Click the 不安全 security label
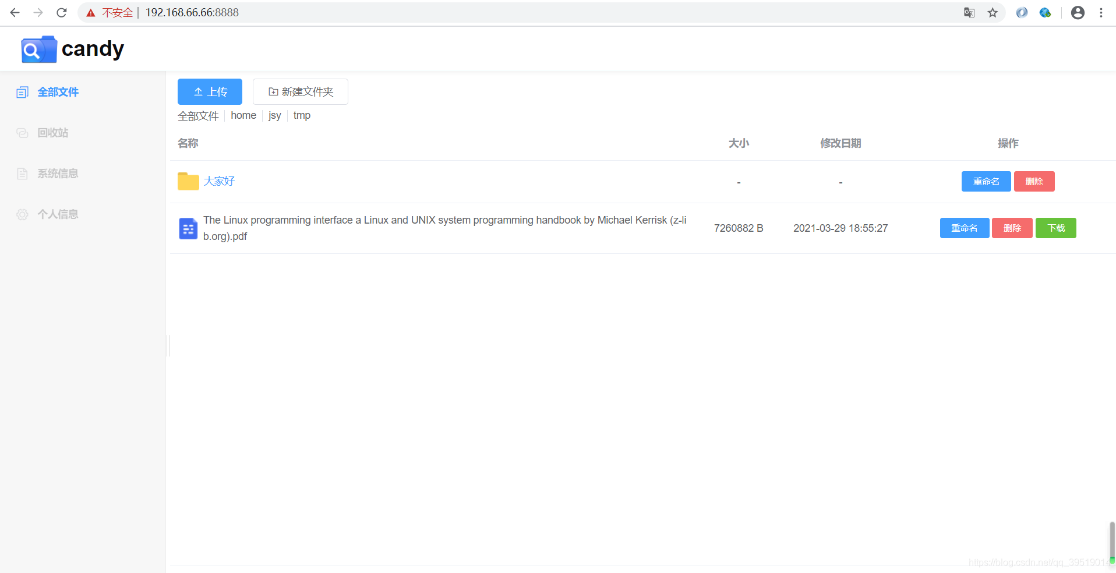This screenshot has width=1116, height=573. tap(117, 13)
